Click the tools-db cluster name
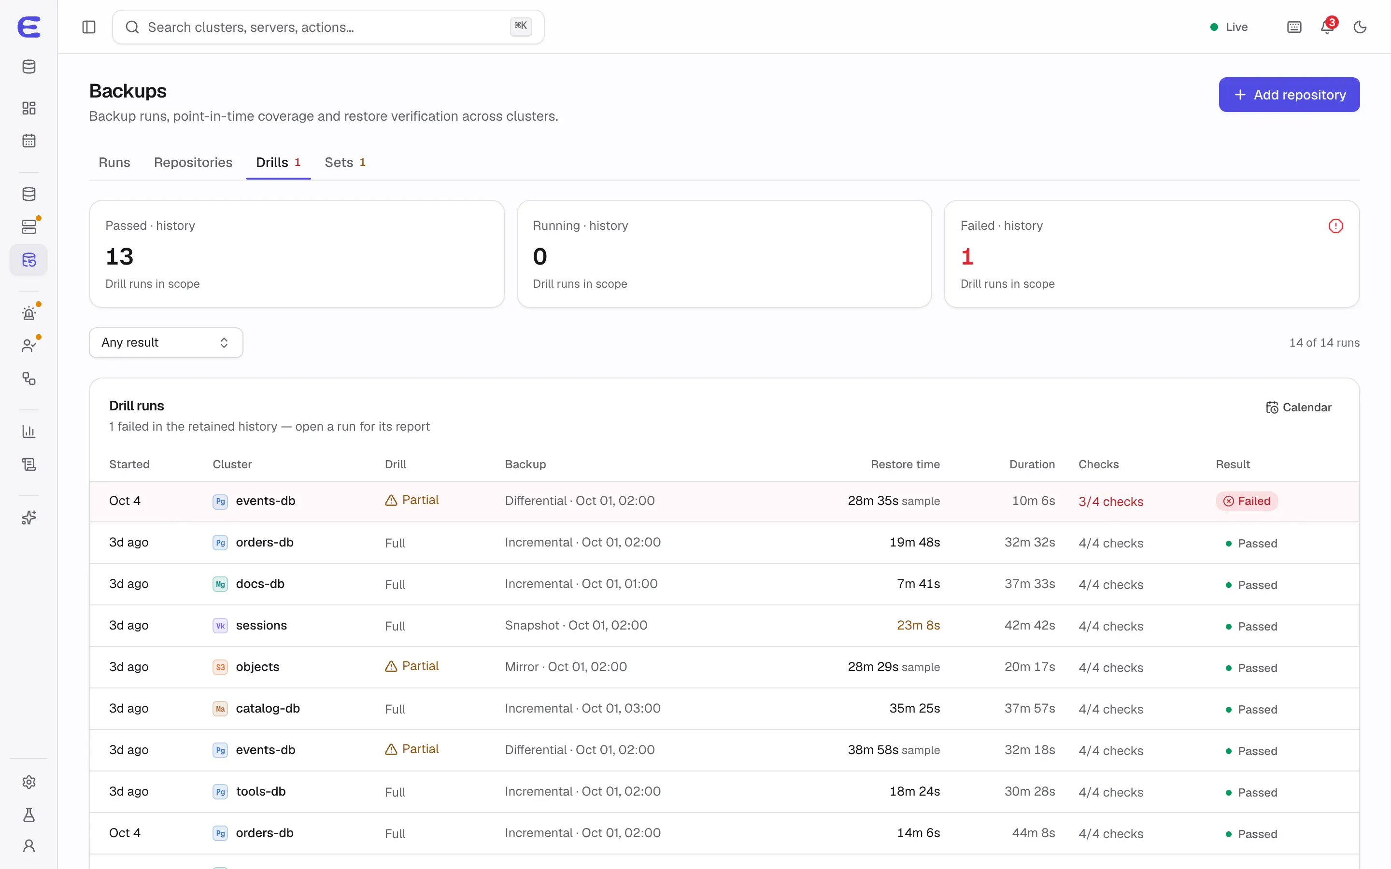 (x=260, y=791)
